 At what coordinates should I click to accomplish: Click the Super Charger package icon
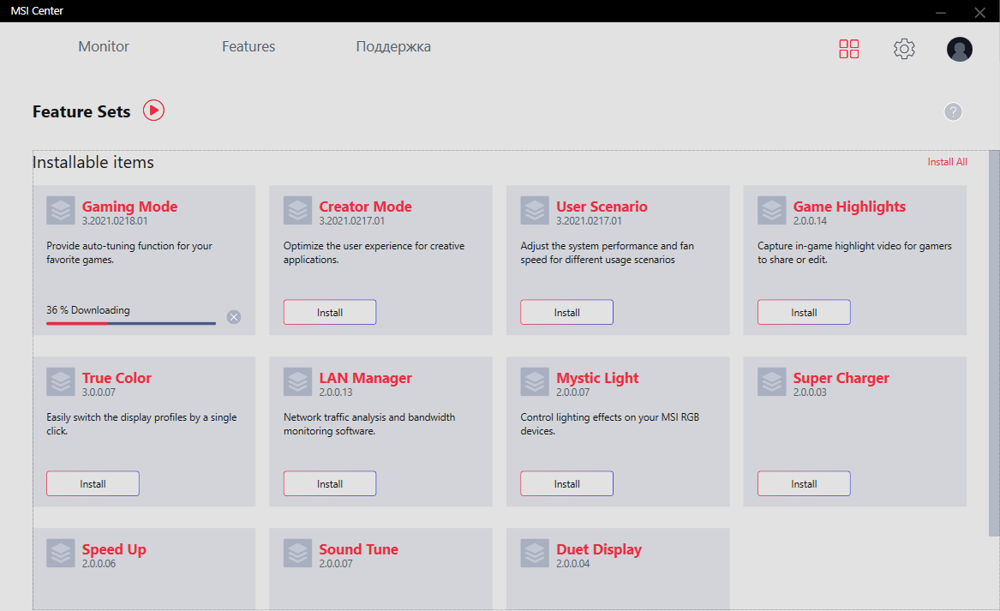click(772, 382)
